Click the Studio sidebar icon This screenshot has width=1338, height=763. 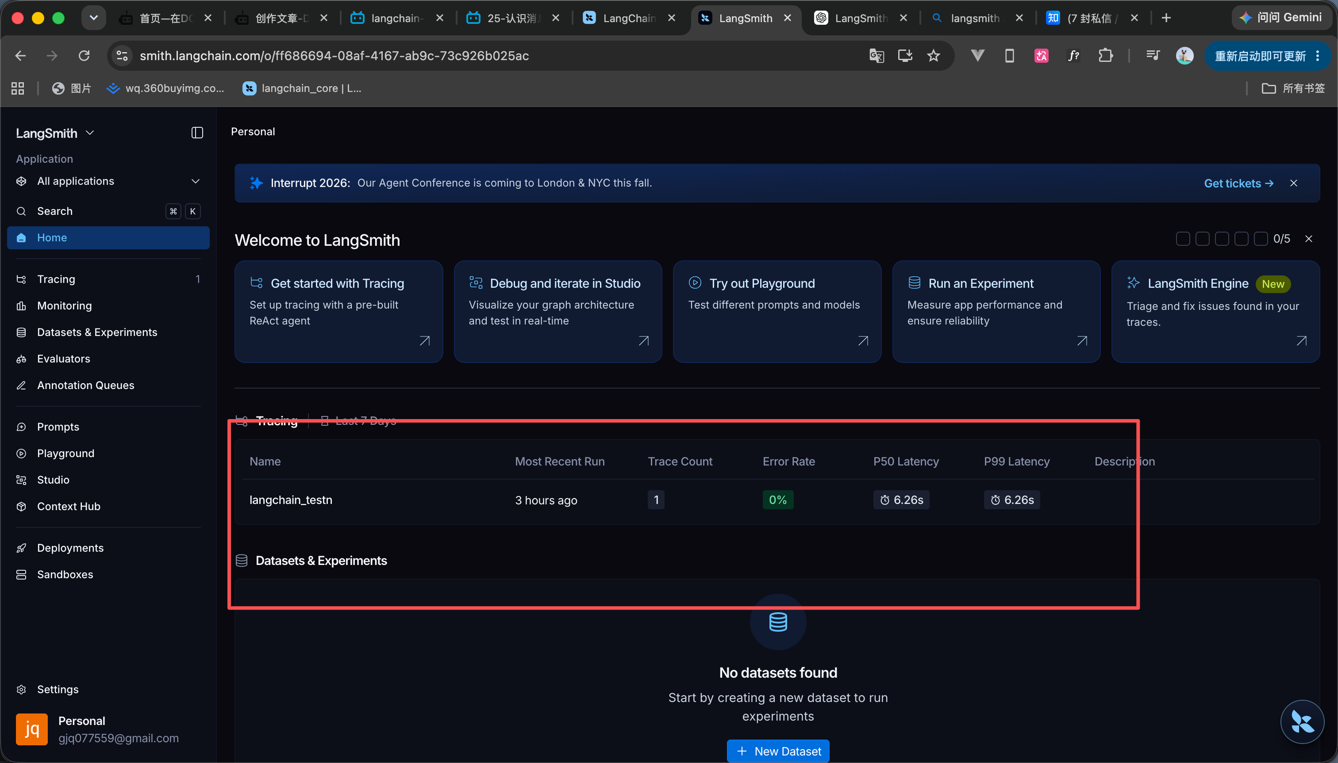[22, 480]
